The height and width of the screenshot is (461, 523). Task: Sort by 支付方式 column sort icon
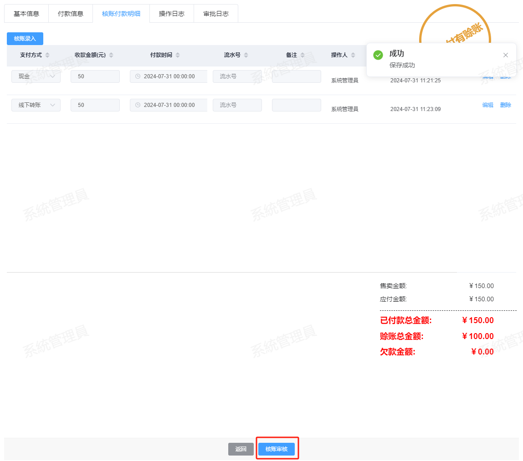pyautogui.click(x=47, y=55)
